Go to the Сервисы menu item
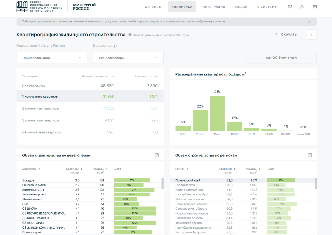The width and height of the screenshot is (332, 235). pyautogui.click(x=153, y=7)
